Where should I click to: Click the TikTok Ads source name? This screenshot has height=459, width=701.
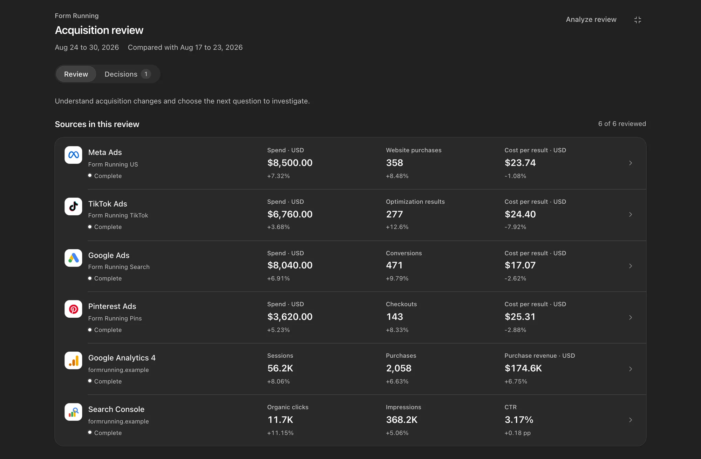click(108, 204)
